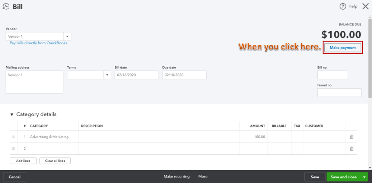Viewport: 372px width, 183px height.
Task: Edit the Bill date field
Action: point(137,75)
